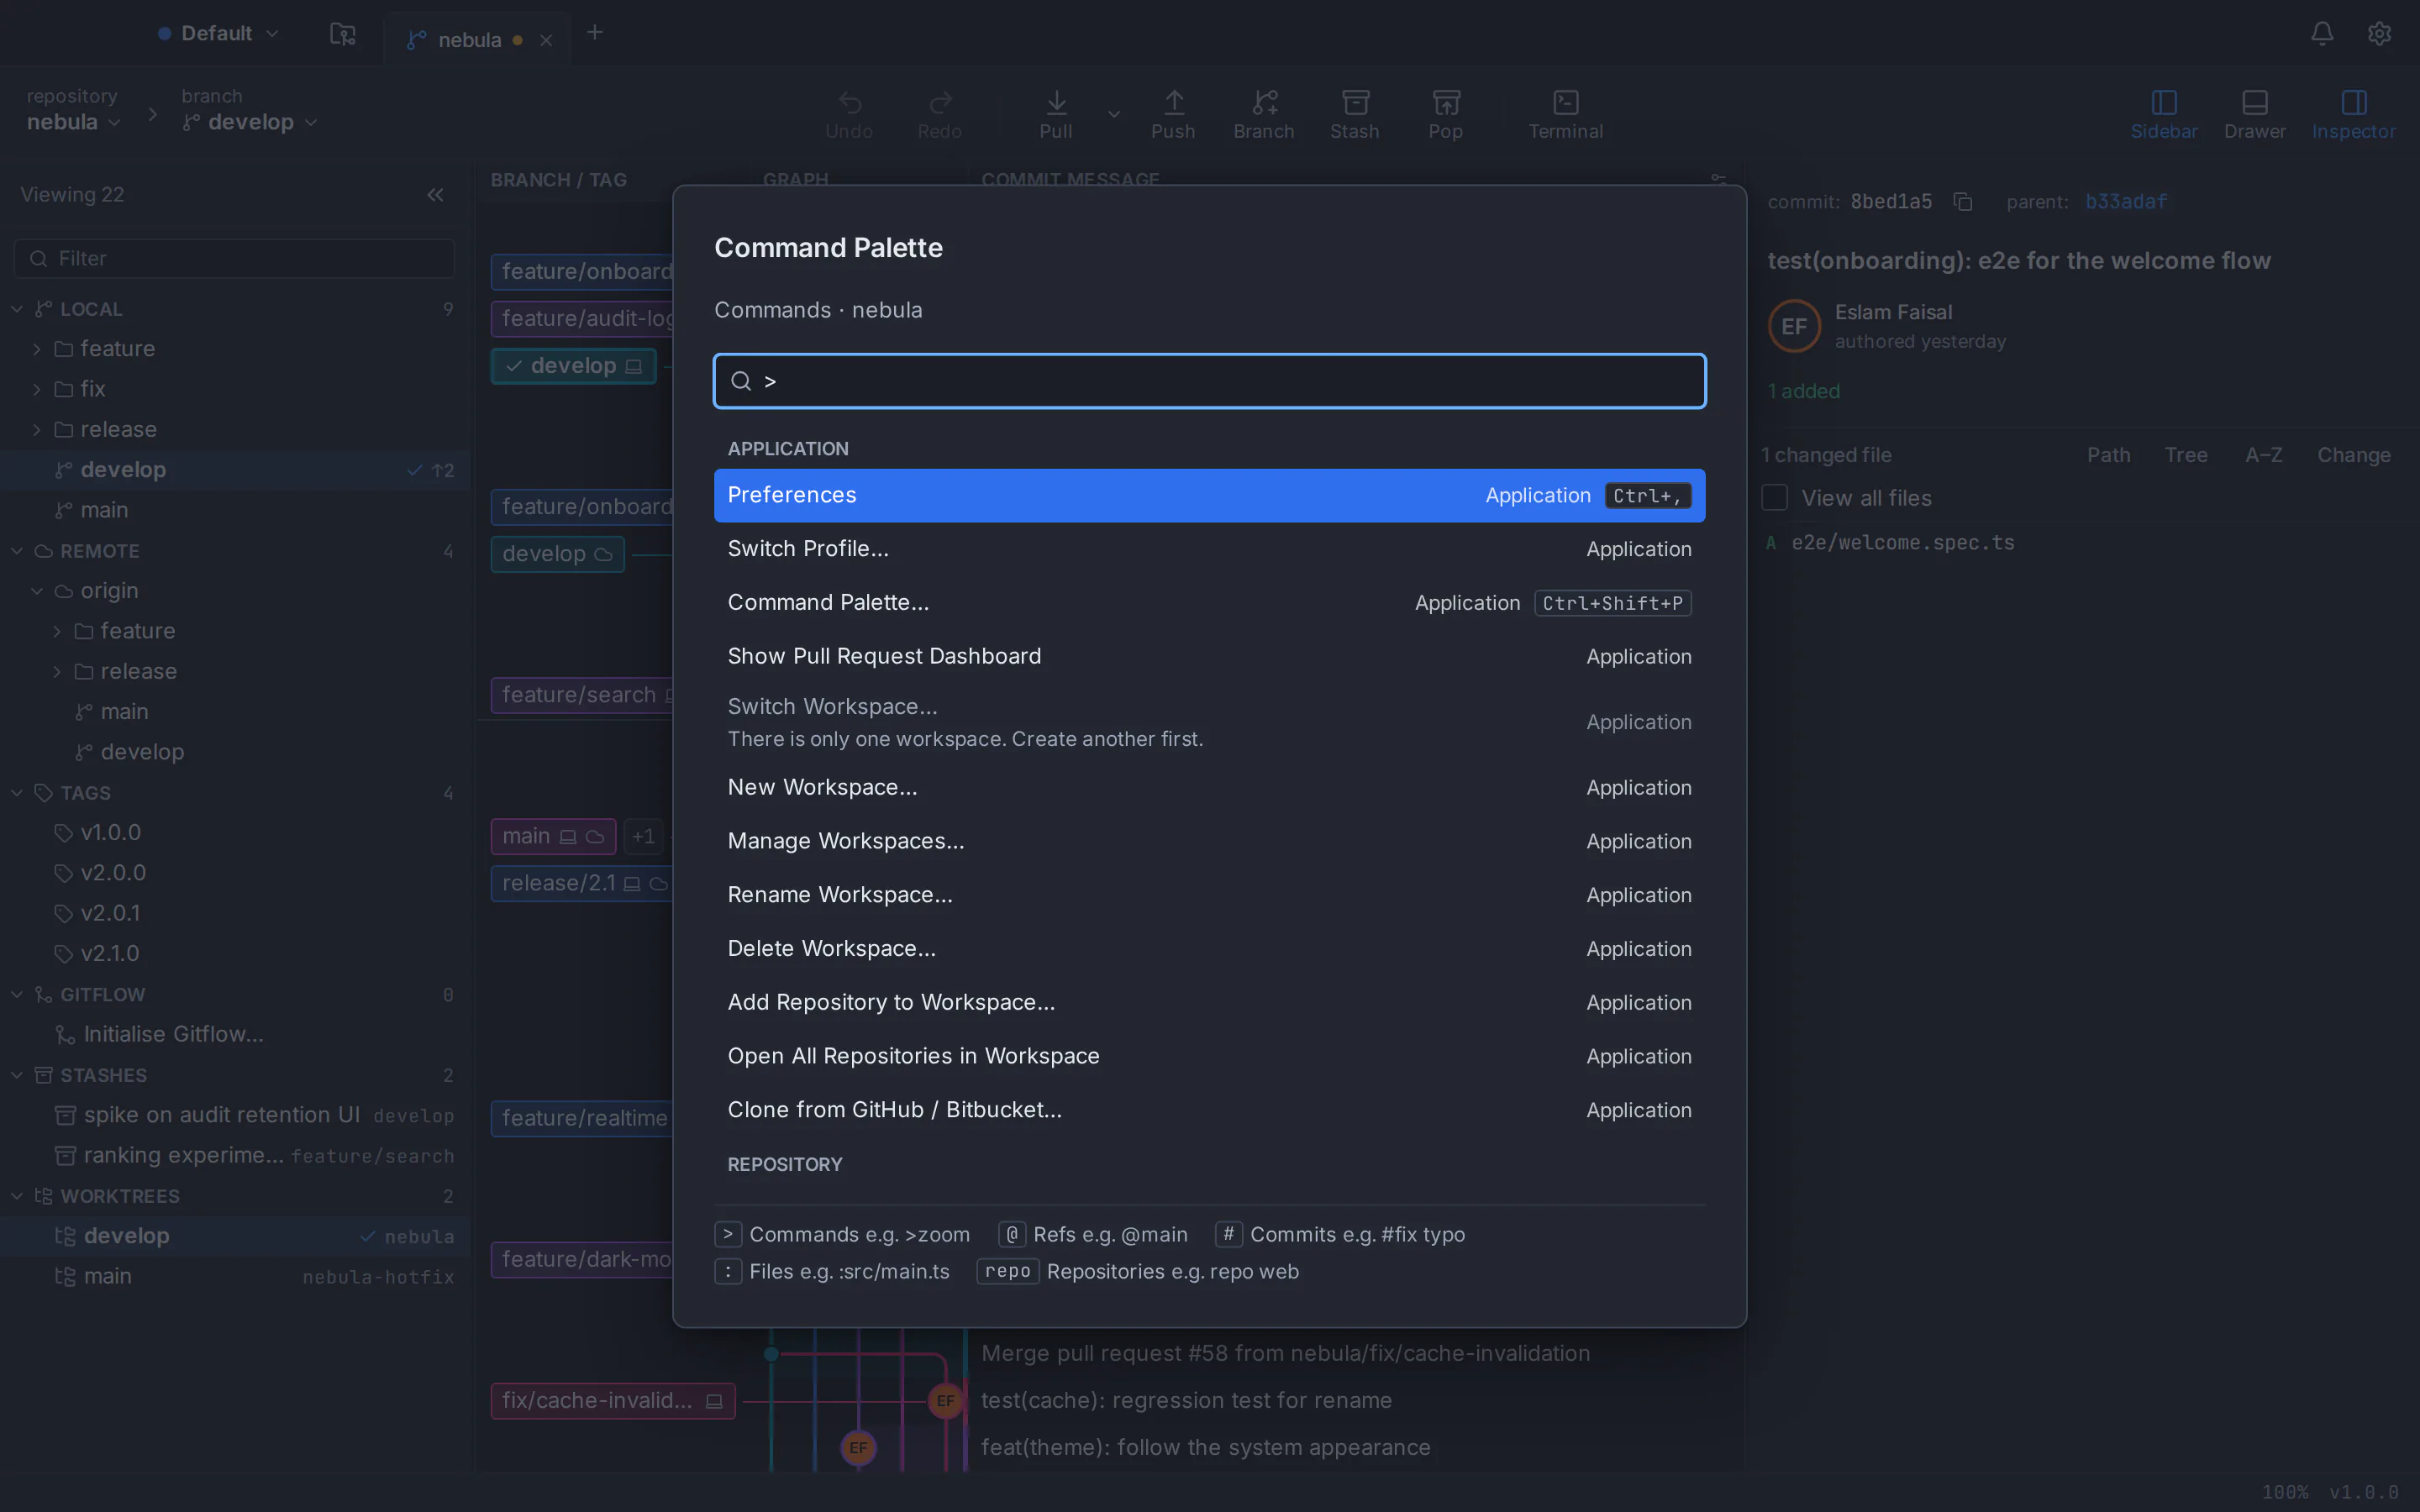
Task: Copy the commit hash 8bed1a5
Action: coord(1962,202)
